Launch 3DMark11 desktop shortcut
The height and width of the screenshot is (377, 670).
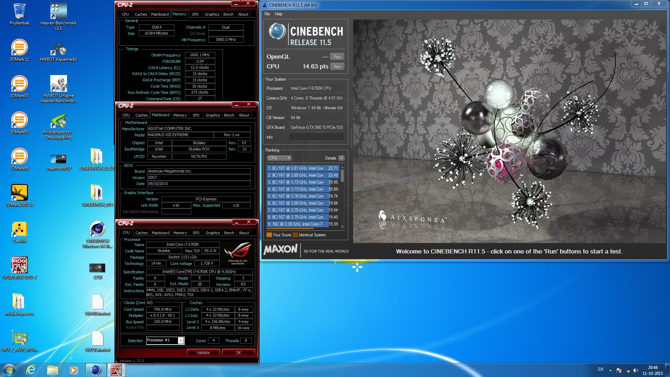coord(20,50)
